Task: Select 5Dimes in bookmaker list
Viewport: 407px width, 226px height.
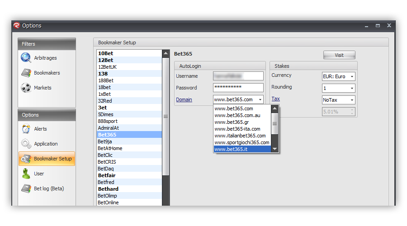Action: (x=129, y=114)
